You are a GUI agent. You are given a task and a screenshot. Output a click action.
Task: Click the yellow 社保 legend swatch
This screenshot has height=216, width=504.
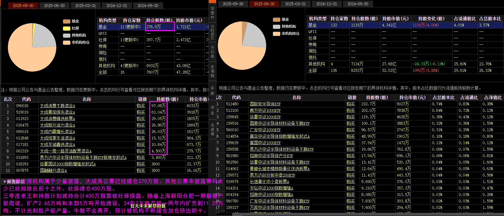[x=67, y=28]
